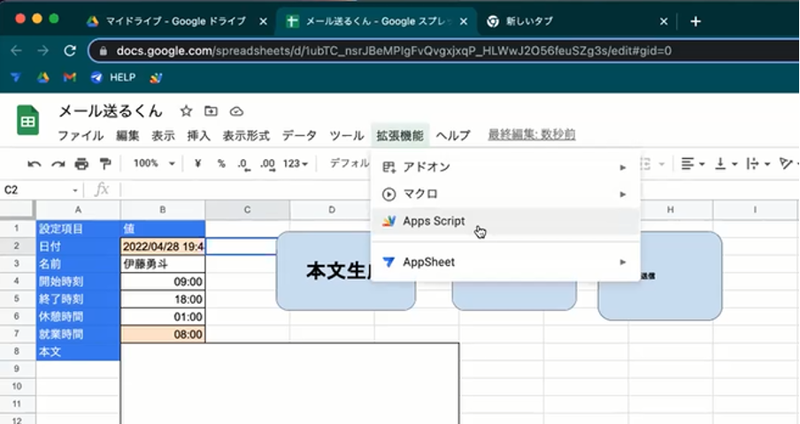This screenshot has width=800, height=424.
Task: Select the 設定項目 header cell
Action: (78, 229)
